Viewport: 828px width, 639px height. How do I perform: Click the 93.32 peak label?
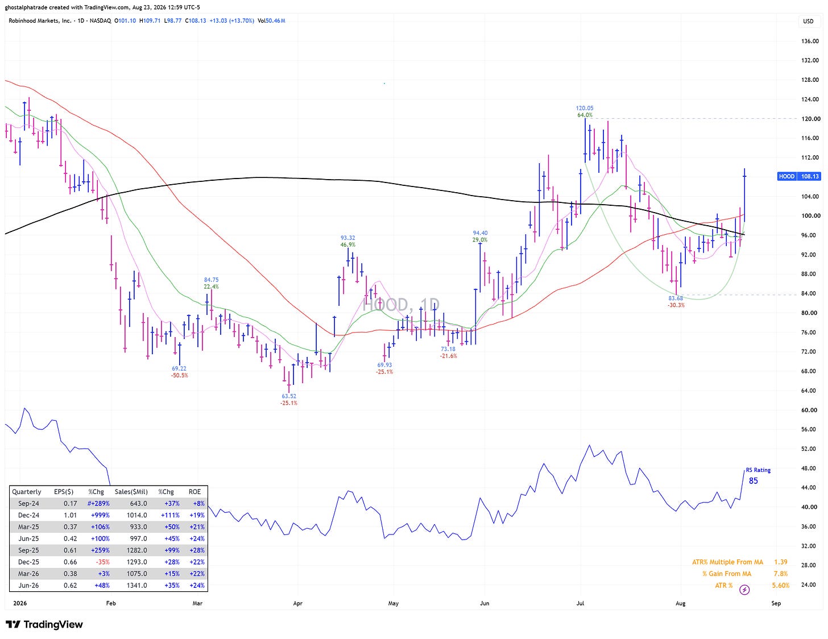click(348, 238)
